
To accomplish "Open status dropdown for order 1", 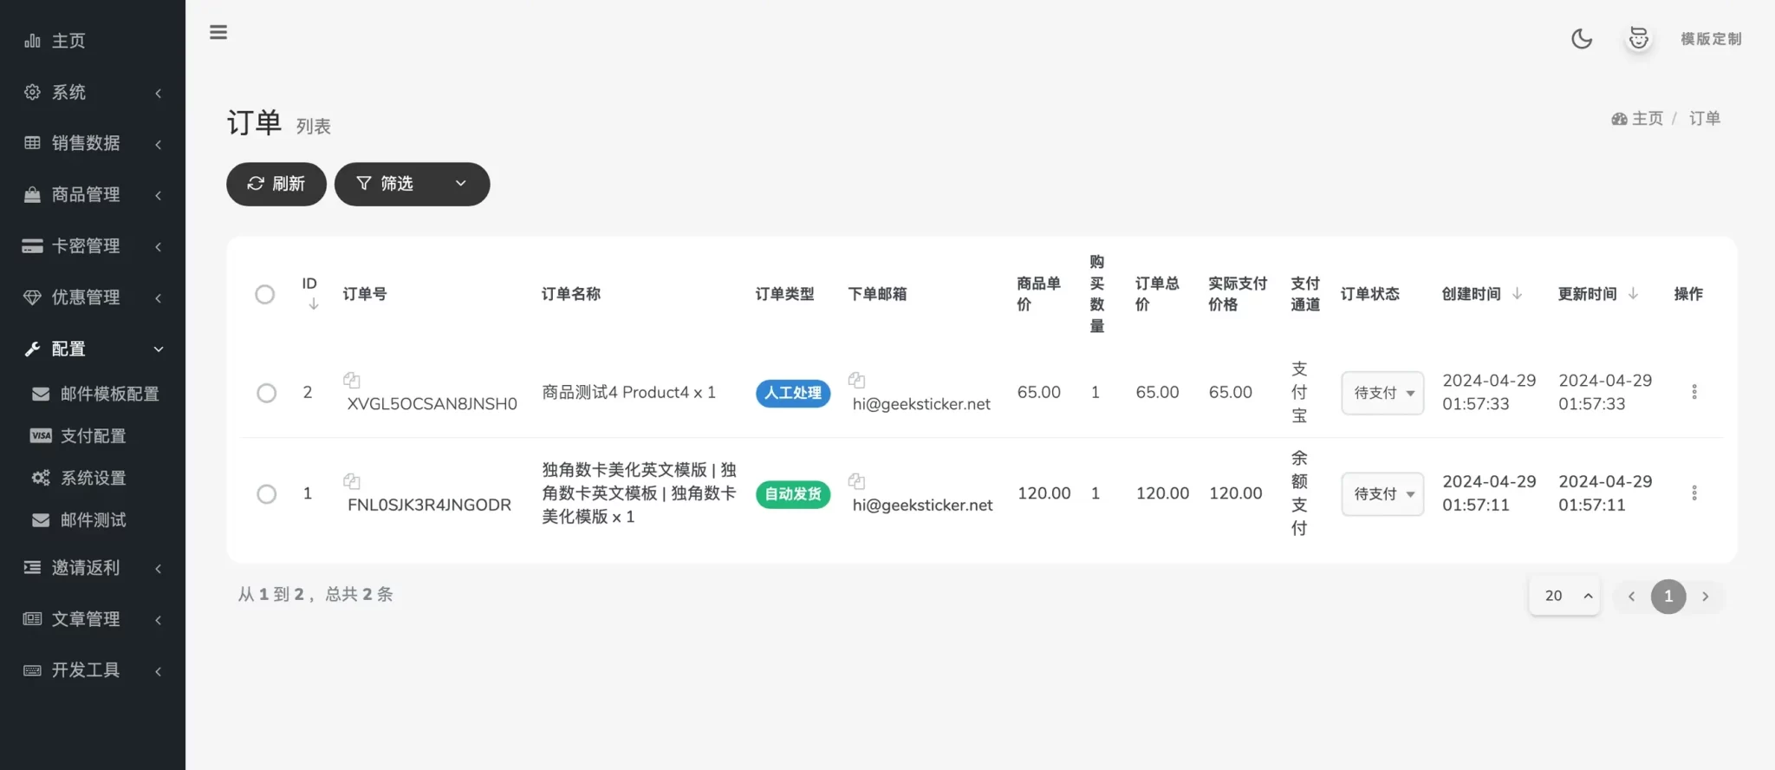I will coord(1382,494).
